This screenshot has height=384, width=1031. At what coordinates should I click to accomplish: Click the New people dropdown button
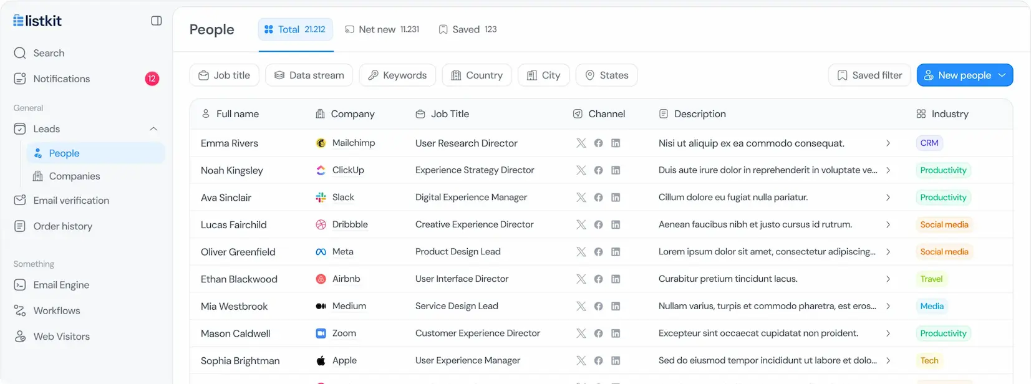pyautogui.click(x=965, y=75)
